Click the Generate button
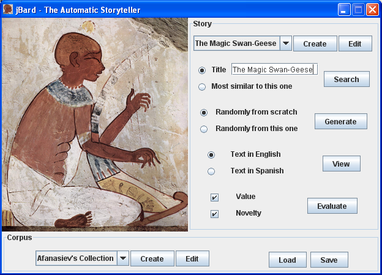382x275 pixels. click(340, 121)
